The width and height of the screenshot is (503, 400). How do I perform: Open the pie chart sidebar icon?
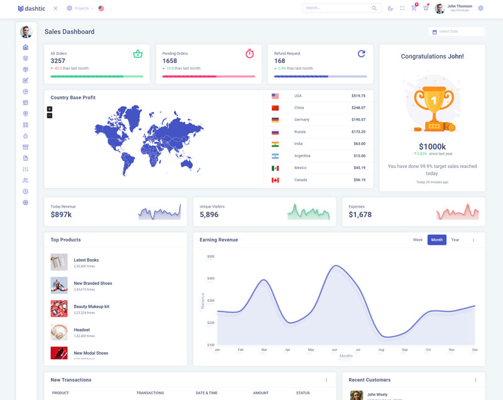click(26, 92)
